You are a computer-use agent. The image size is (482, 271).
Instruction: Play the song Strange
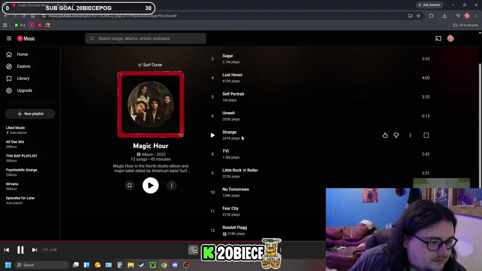click(213, 135)
